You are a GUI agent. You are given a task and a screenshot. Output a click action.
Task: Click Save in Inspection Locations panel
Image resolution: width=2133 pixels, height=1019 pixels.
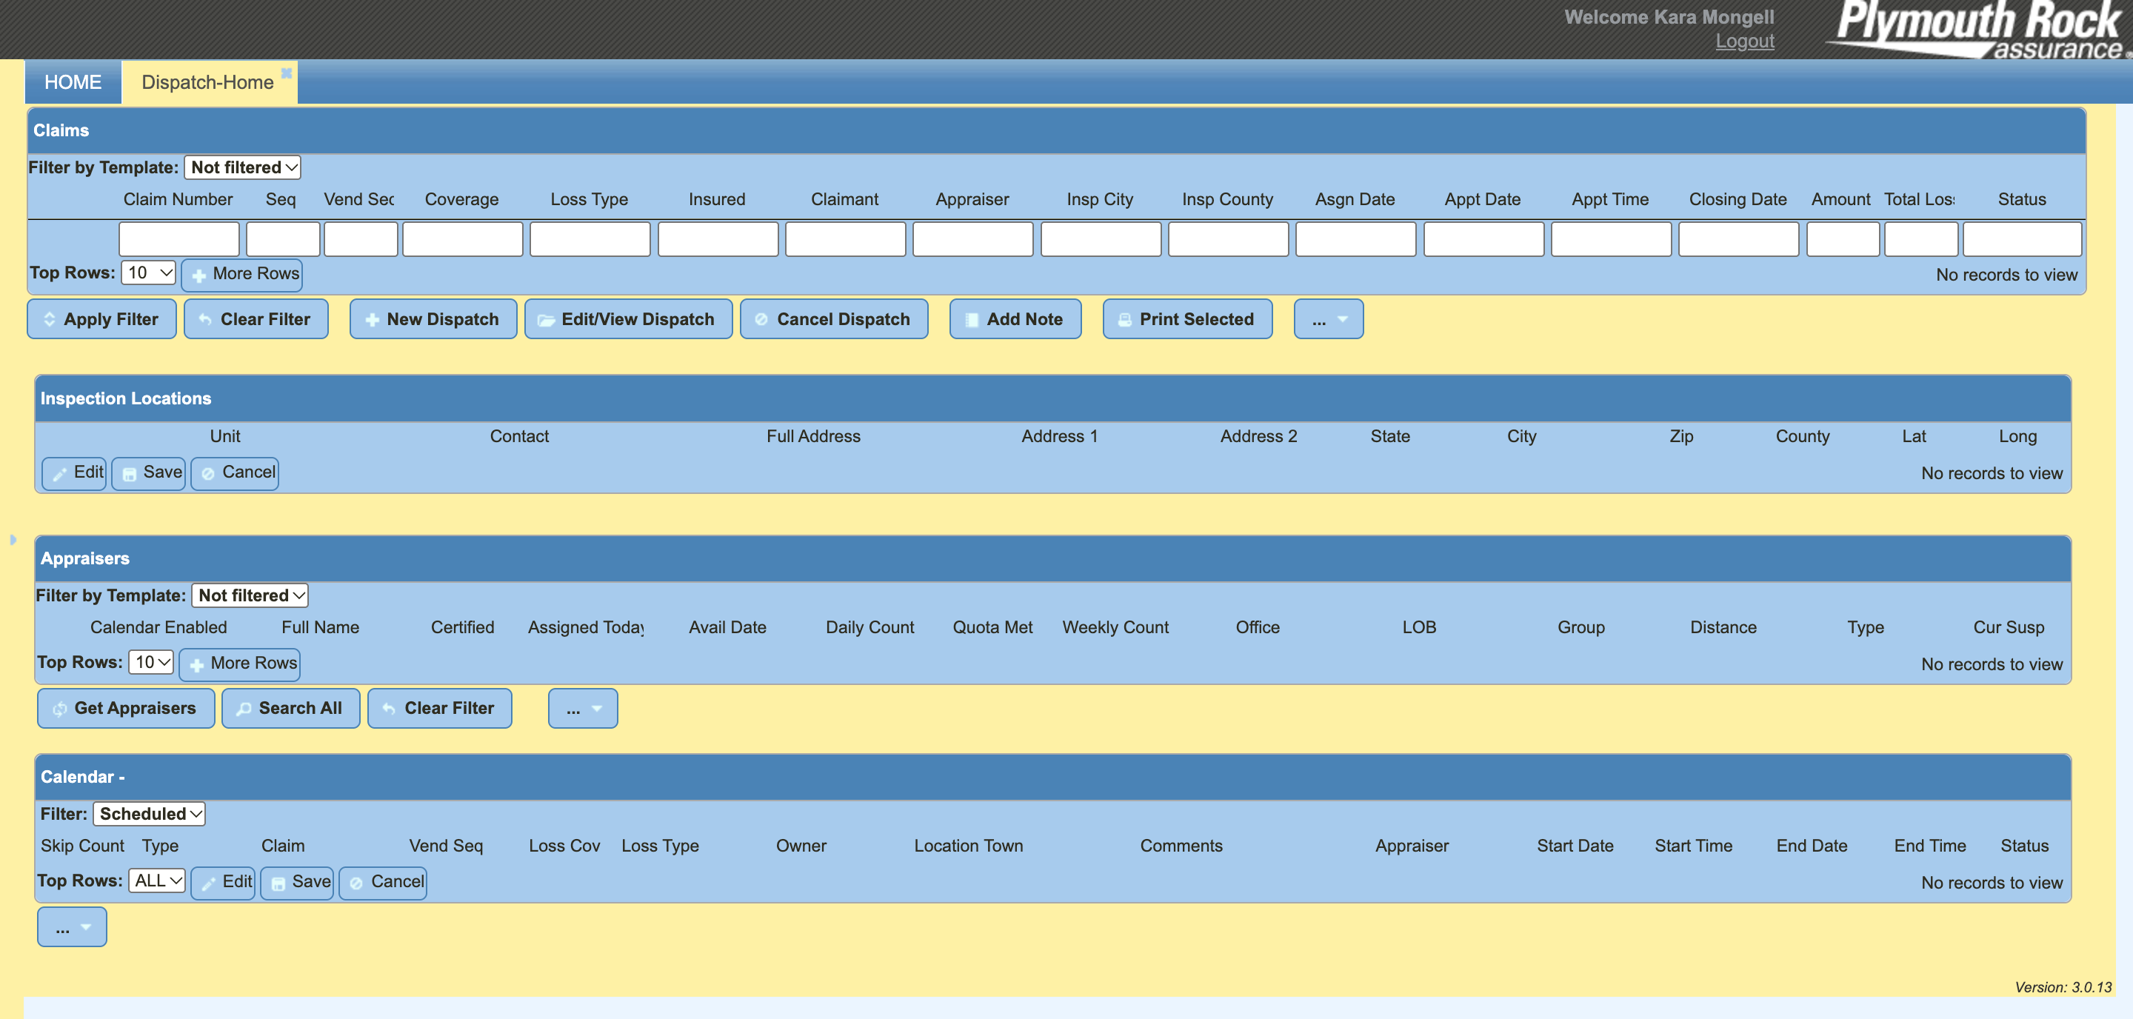click(148, 473)
